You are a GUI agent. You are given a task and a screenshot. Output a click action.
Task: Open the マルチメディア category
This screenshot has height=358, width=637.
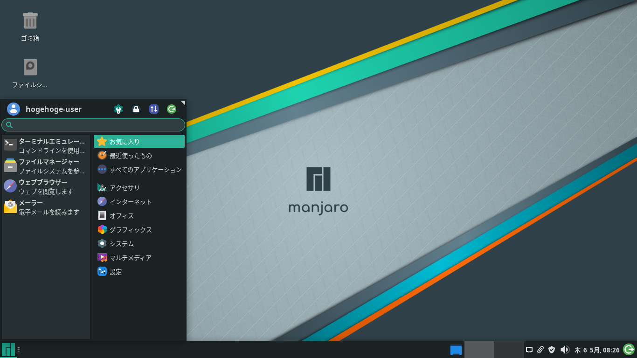(139, 258)
